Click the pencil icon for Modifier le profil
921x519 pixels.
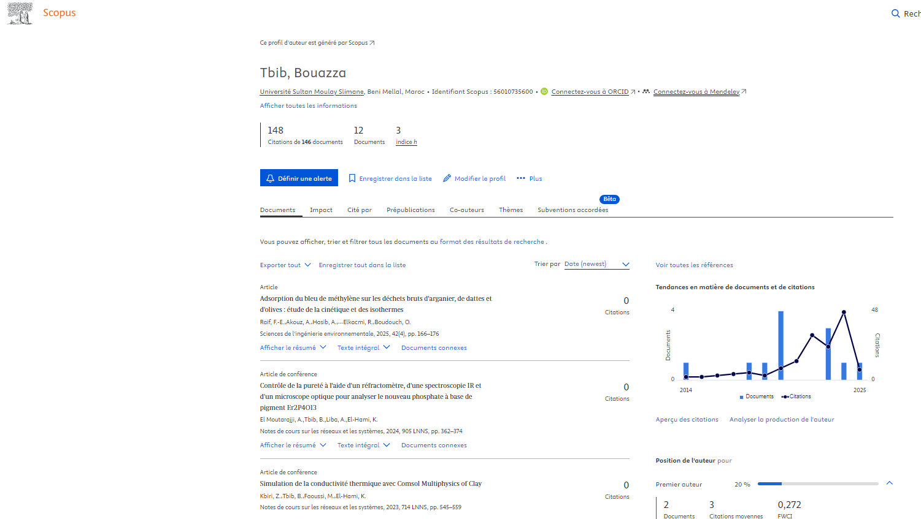pyautogui.click(x=447, y=178)
